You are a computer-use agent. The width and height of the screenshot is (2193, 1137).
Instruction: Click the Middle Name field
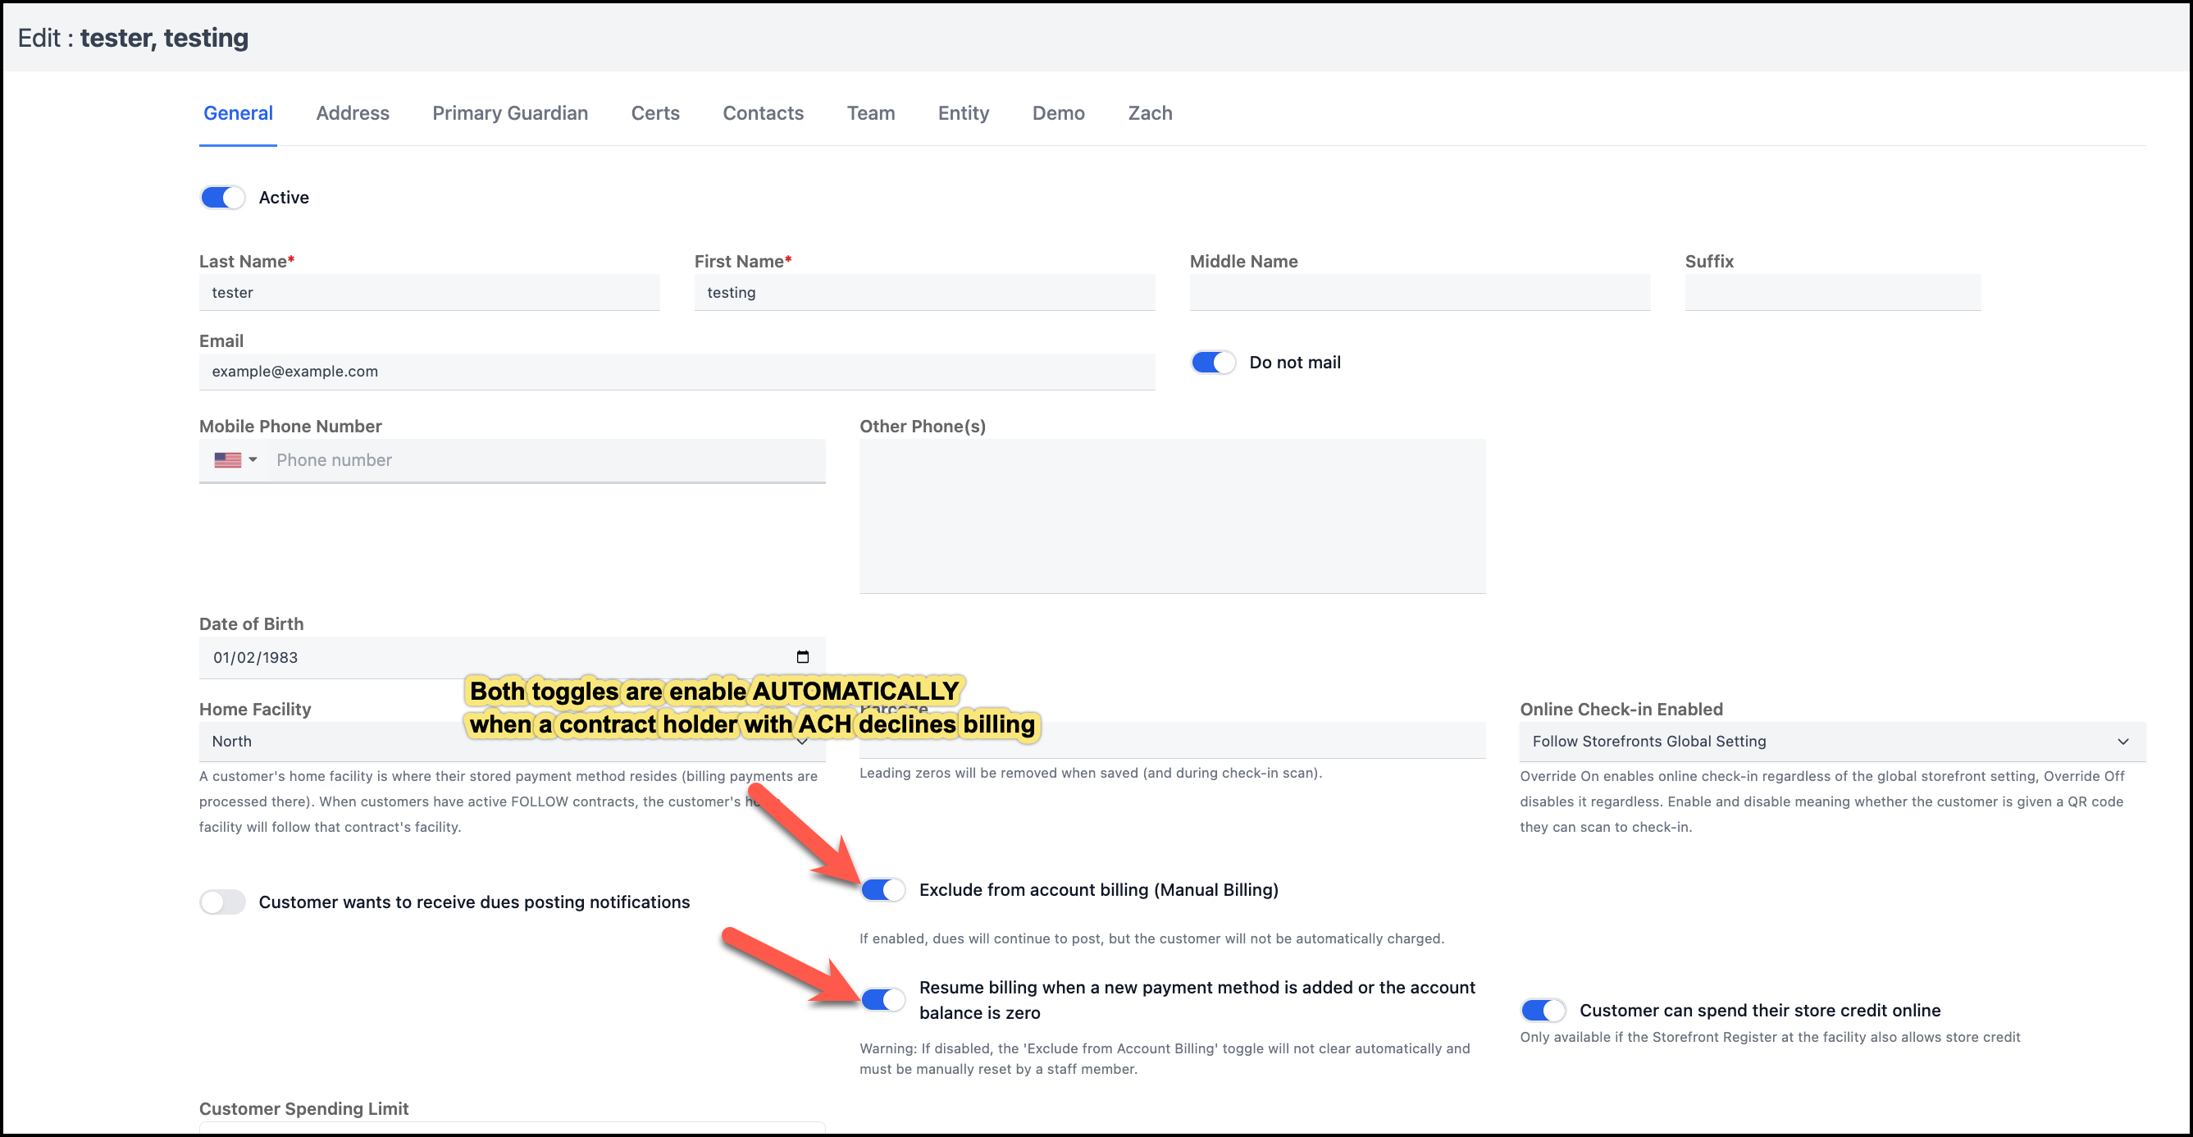point(1419,292)
